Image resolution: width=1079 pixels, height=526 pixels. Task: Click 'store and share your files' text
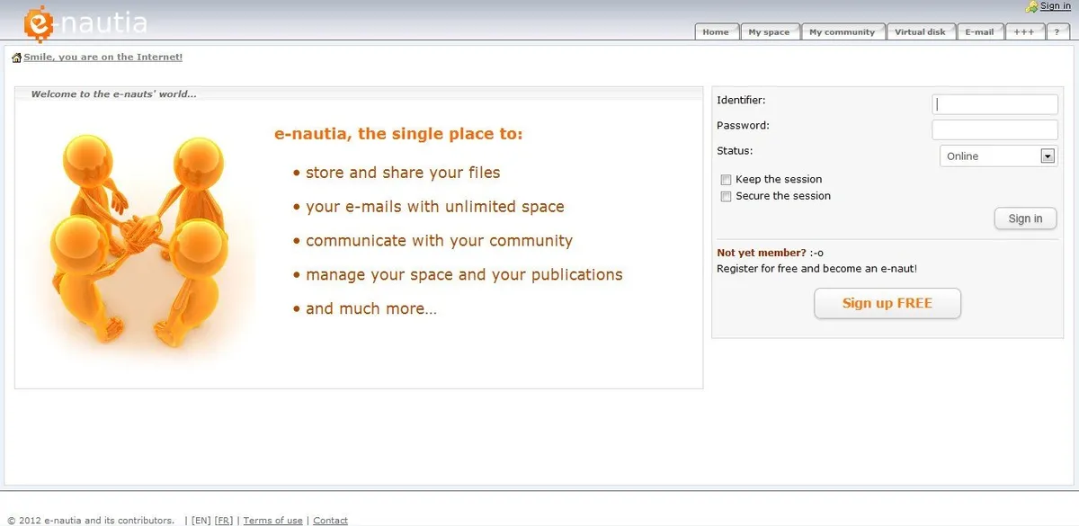coord(403,173)
